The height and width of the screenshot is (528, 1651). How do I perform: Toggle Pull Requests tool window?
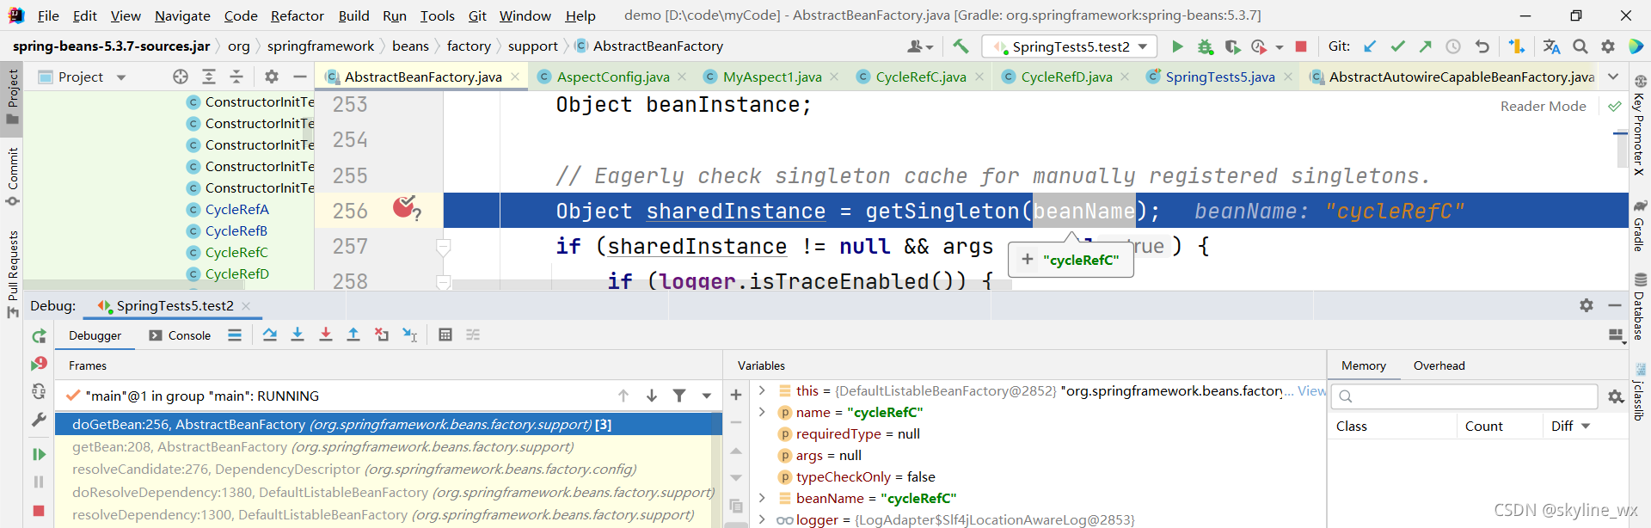pos(12,274)
